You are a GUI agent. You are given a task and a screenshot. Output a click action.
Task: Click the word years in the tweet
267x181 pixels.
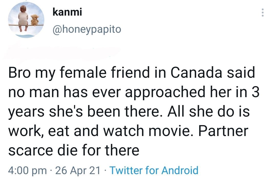[x=26, y=112]
